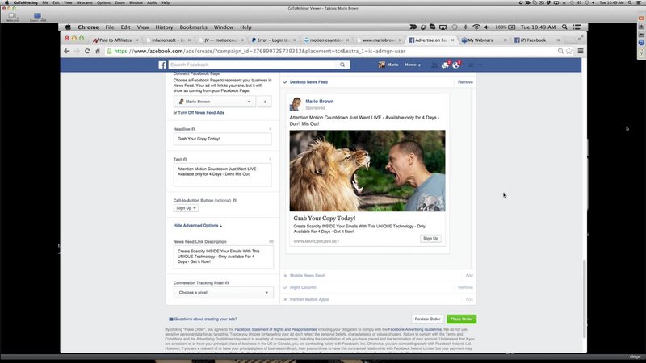
Task: Click Chrome forward arrow
Action: click(77, 51)
